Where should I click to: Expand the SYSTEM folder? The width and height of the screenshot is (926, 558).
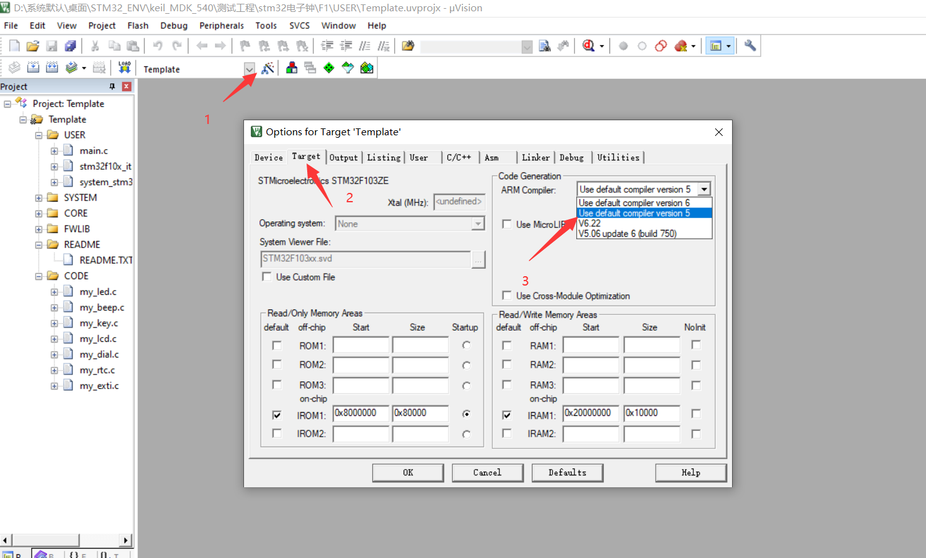[x=39, y=198]
